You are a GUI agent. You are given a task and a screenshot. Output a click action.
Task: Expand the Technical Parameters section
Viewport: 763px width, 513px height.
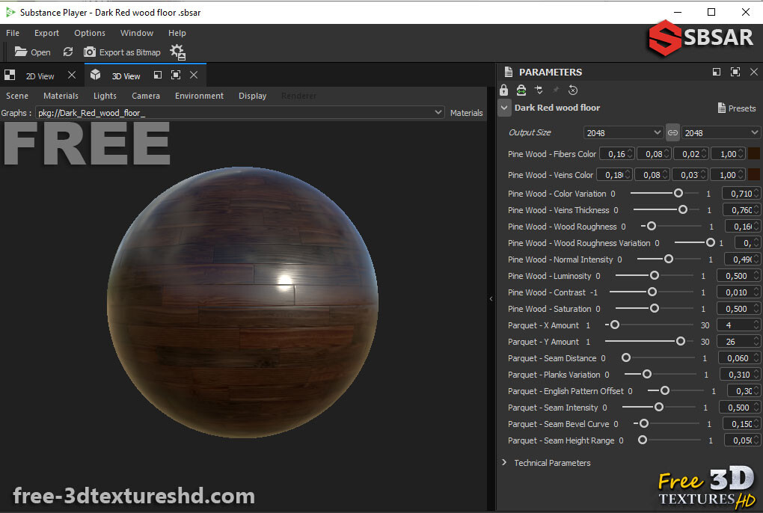click(x=504, y=463)
